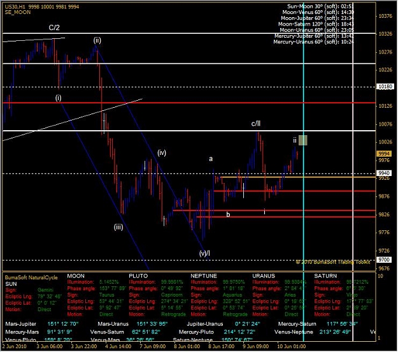Select the (iii) wave label

pyautogui.click(x=118, y=227)
